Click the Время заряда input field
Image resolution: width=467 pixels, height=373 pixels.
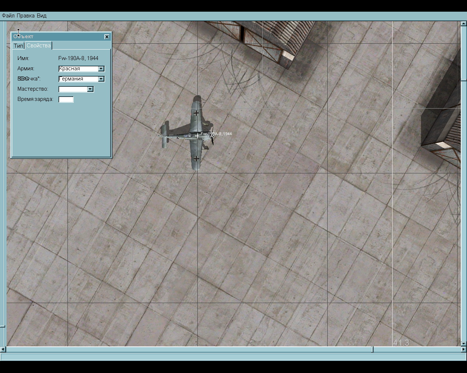click(x=66, y=99)
